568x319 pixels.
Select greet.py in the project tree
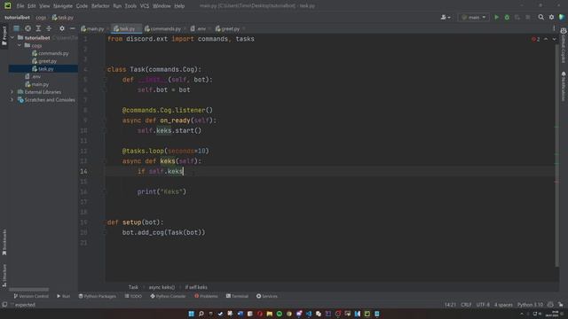pos(44,61)
